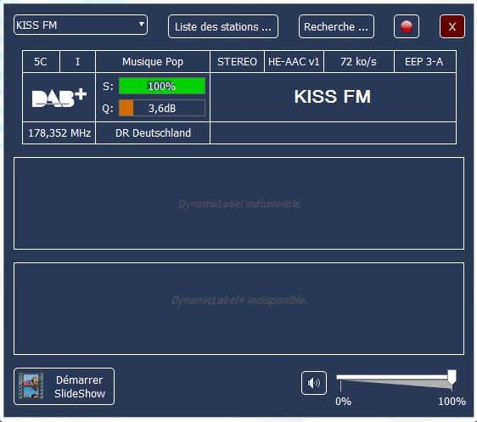Click the large KISS FM station name

333,97
